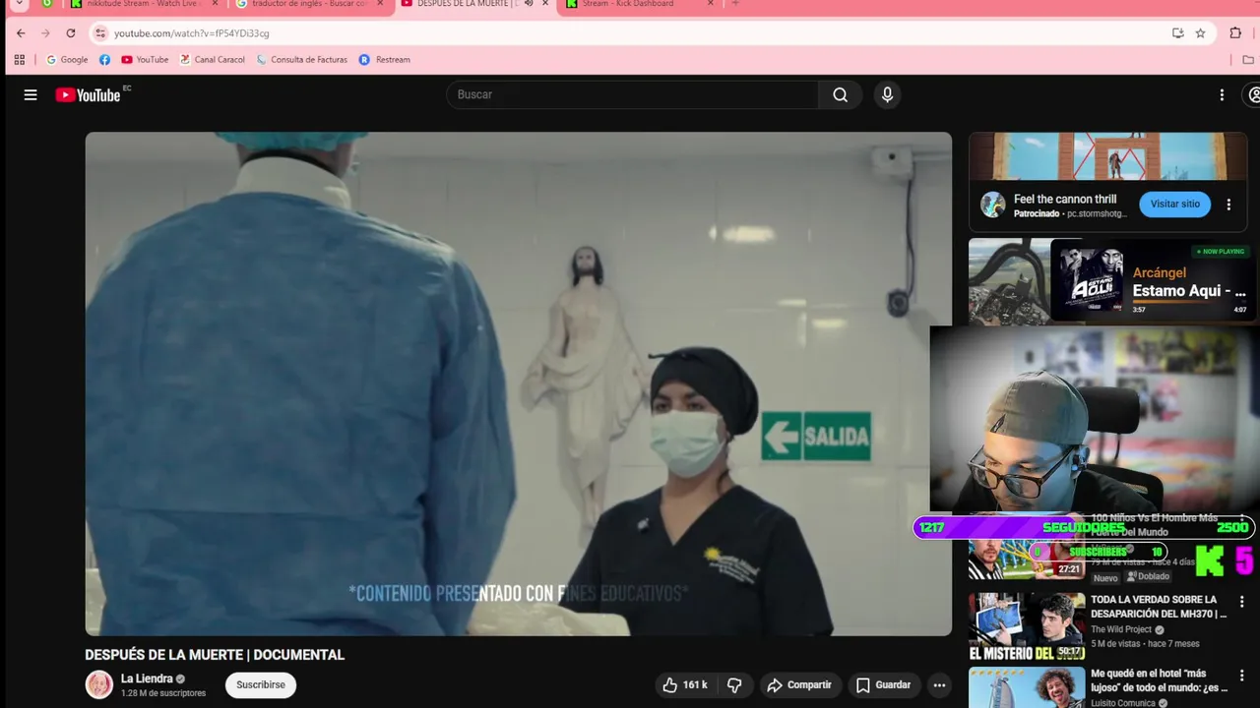Click the documentary video player
Image resolution: width=1260 pixels, height=708 pixels.
tap(519, 383)
